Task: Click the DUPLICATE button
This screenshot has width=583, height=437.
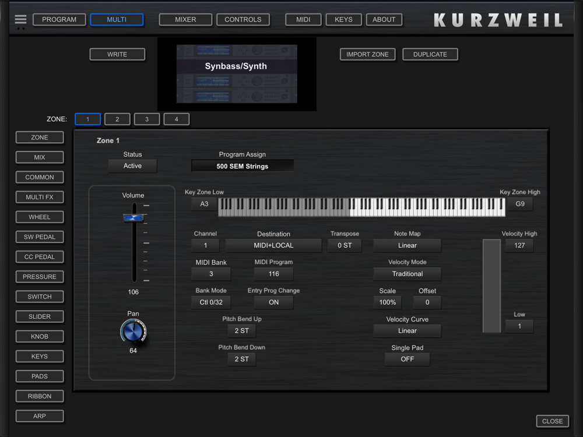Action: pos(430,54)
